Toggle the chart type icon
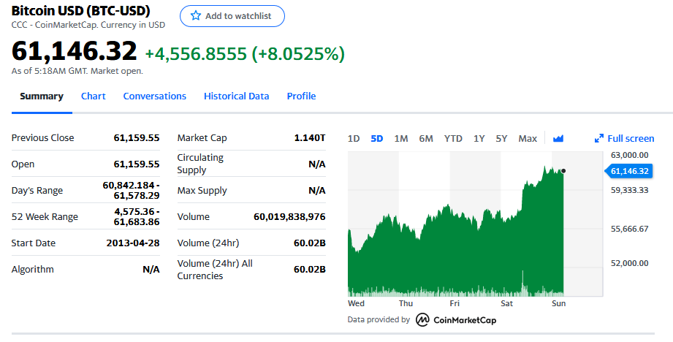The width and height of the screenshot is (673, 342). [558, 138]
